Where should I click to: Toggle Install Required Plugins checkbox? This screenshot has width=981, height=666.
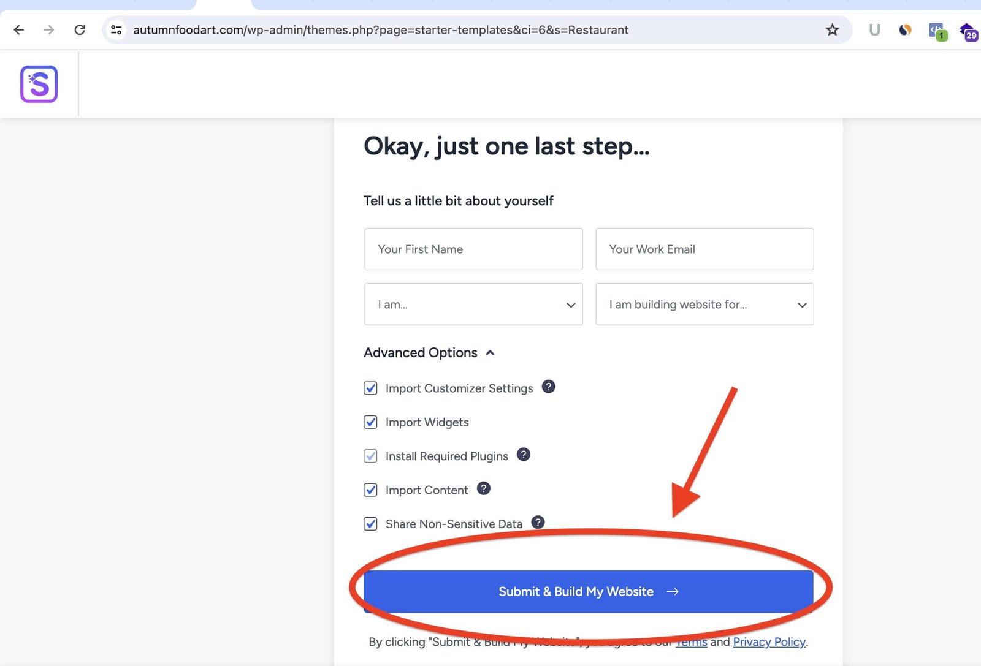pos(370,456)
